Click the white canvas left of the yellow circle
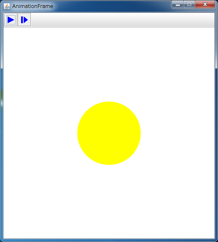Image resolution: width=218 pixels, height=242 pixels. tap(40, 133)
